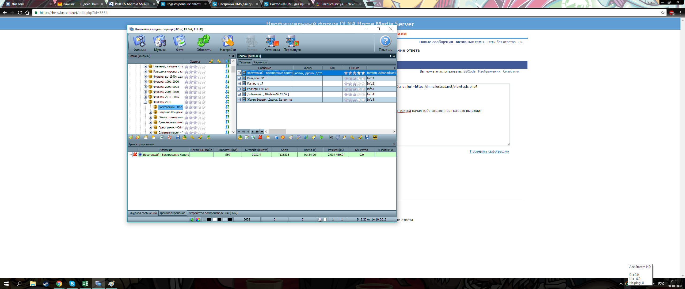Expand the Фильмы 2011-2015 folder node
This screenshot has height=289, width=685.
click(146, 97)
